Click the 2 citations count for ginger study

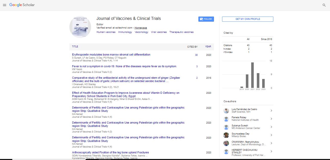pos(197,78)
